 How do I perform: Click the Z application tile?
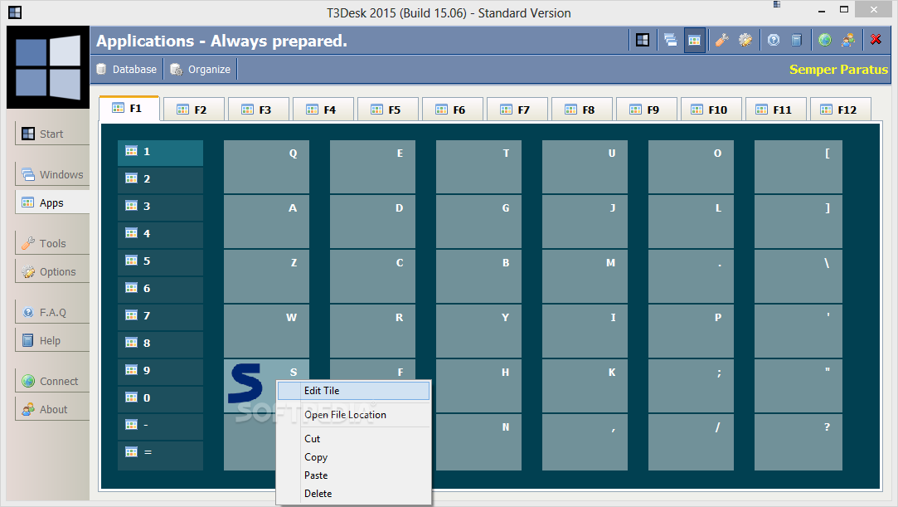point(266,276)
